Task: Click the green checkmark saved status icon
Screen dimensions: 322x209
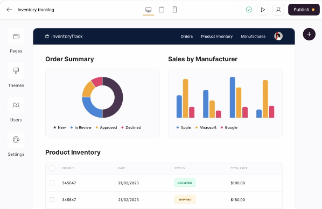Action: [249, 10]
